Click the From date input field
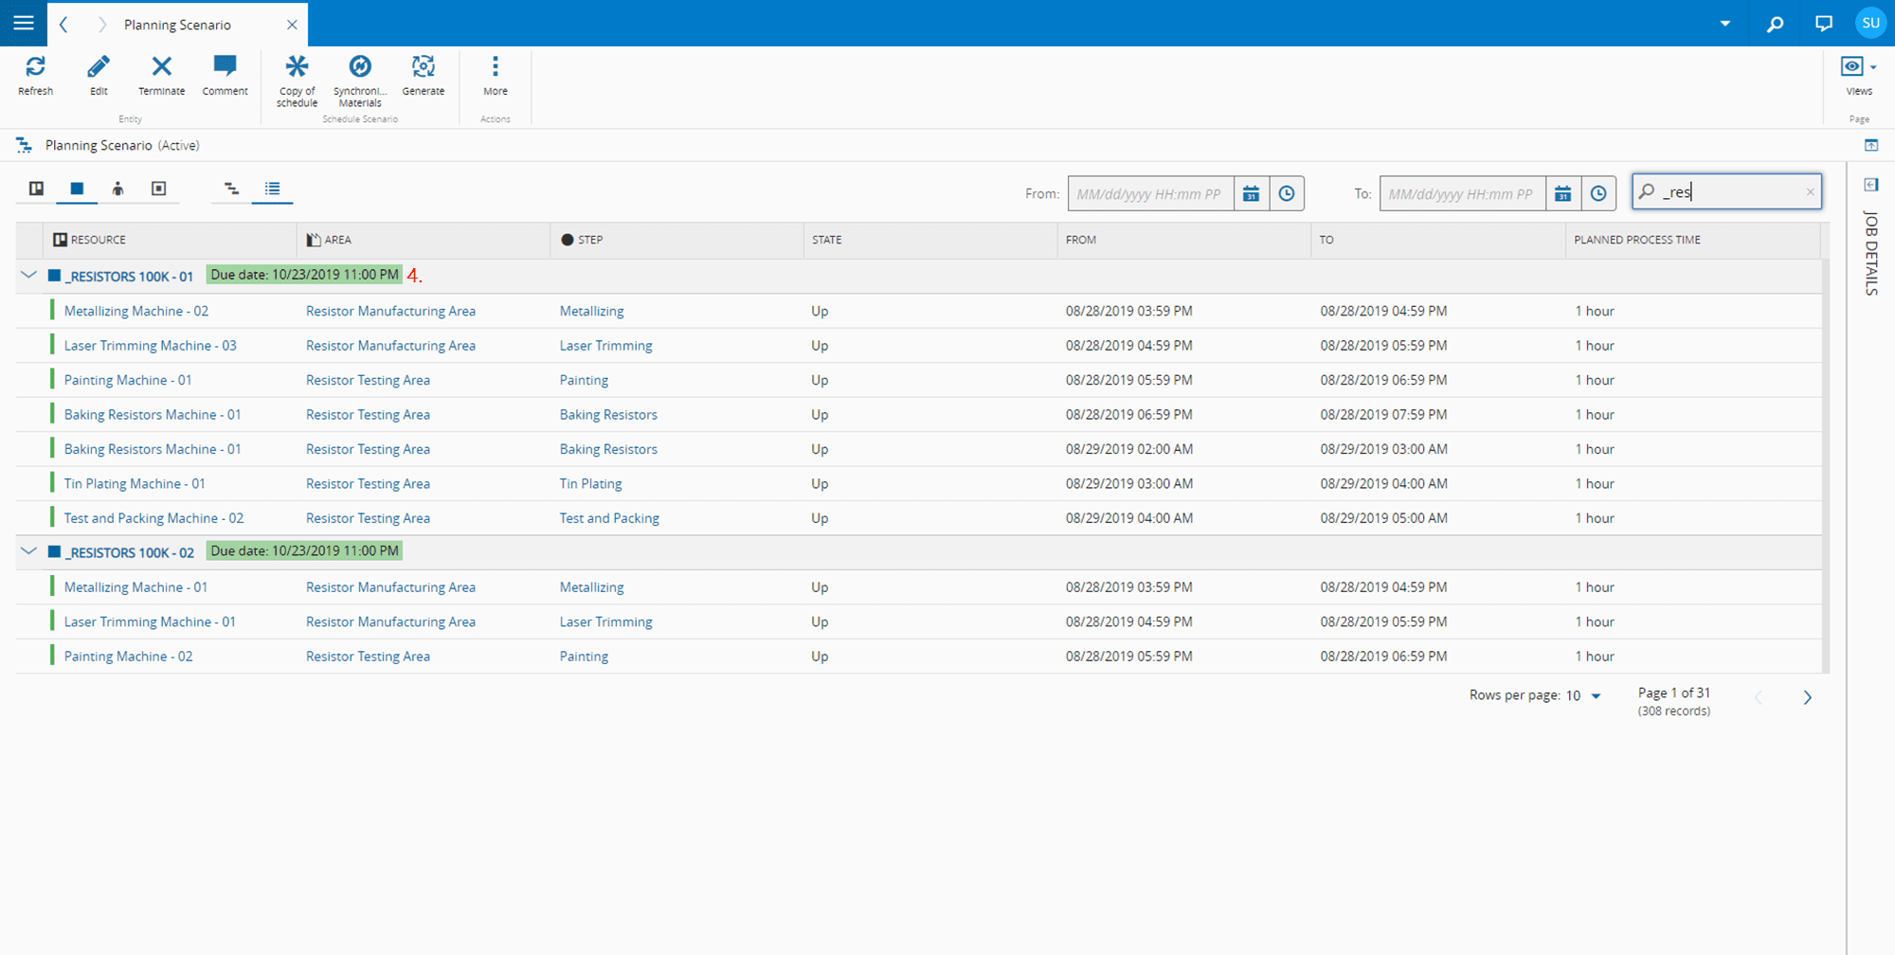The image size is (1895, 955). pos(1149,194)
